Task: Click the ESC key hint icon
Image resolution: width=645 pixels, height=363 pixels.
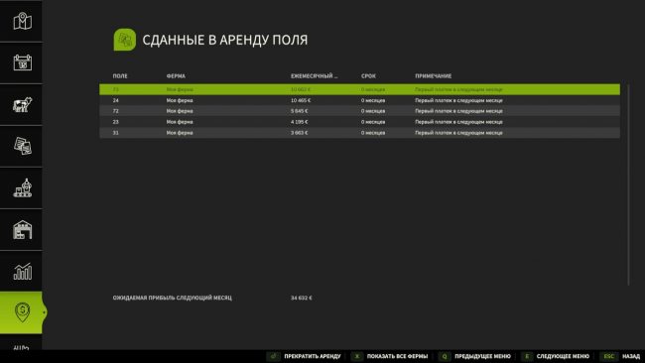Action: 609,356
